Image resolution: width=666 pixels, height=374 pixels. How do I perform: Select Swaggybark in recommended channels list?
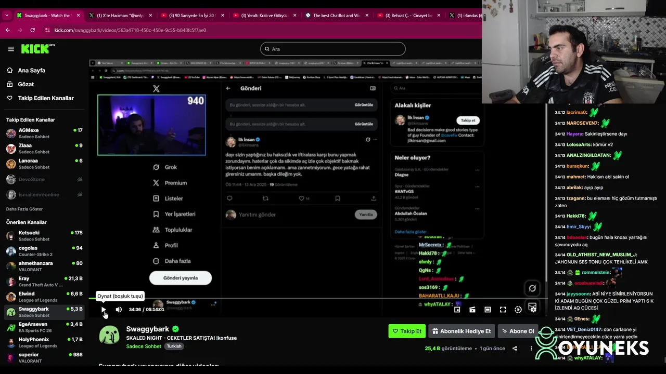44,312
